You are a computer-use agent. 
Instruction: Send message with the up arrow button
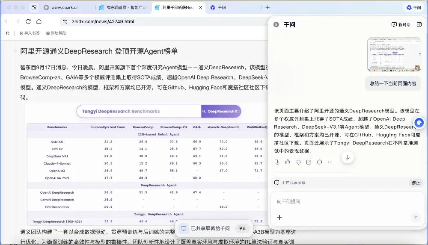tap(416, 218)
